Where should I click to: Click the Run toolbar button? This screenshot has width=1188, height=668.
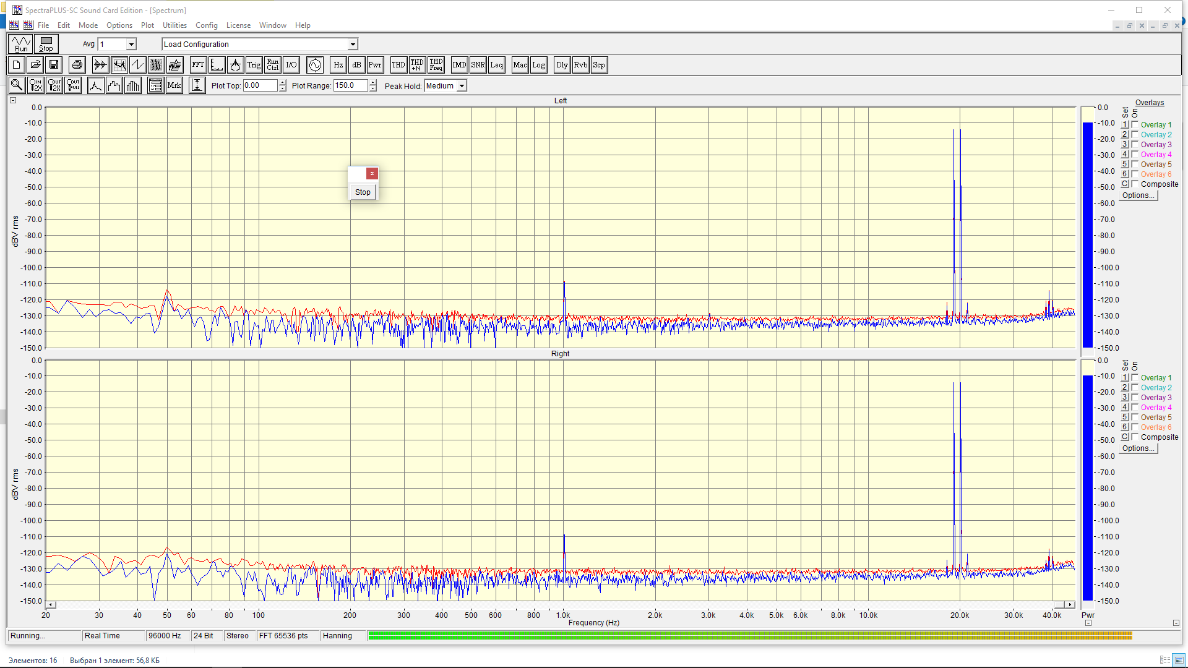[21, 44]
